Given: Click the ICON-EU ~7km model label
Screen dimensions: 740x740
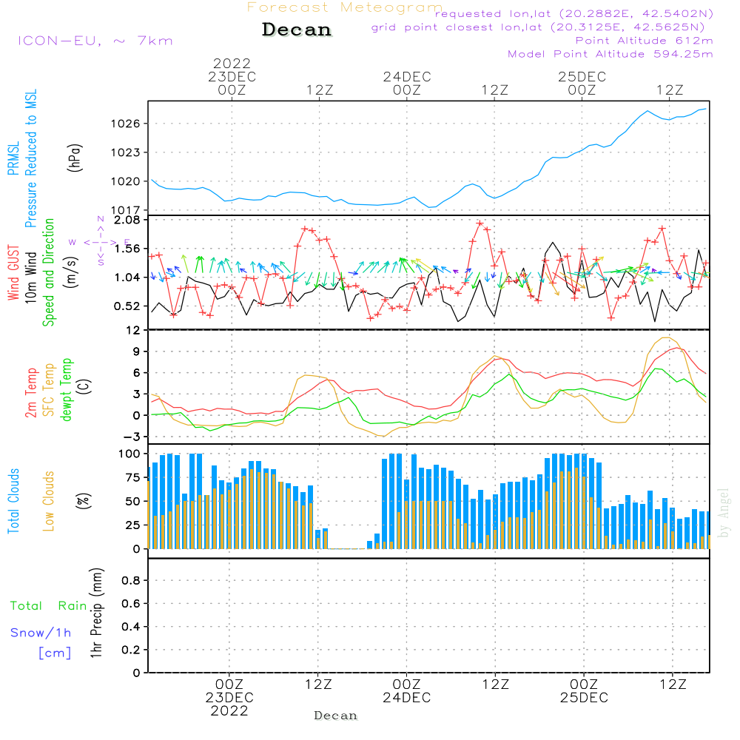Looking at the screenshot, I should tap(95, 41).
